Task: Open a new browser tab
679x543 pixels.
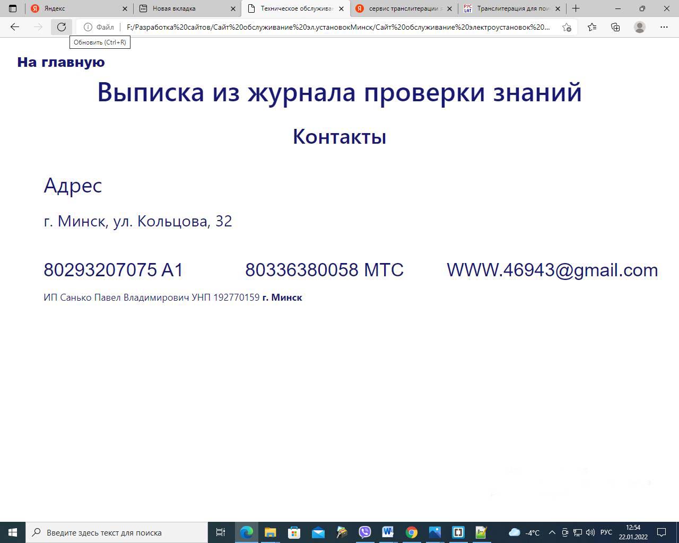Action: pos(576,8)
